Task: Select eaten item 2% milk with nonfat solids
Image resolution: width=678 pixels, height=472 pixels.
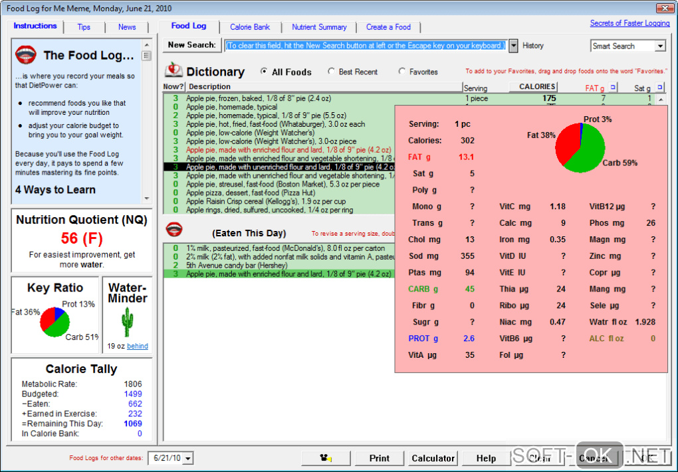Action: coord(279,257)
